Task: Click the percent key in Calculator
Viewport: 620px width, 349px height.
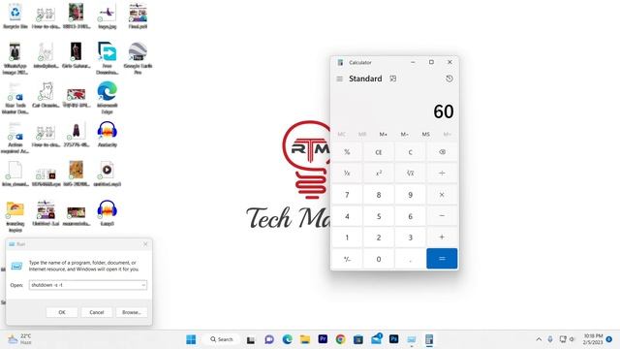Action: [347, 152]
